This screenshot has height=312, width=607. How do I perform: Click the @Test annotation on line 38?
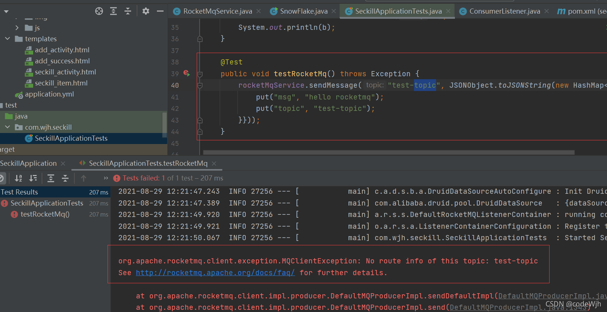pos(232,62)
